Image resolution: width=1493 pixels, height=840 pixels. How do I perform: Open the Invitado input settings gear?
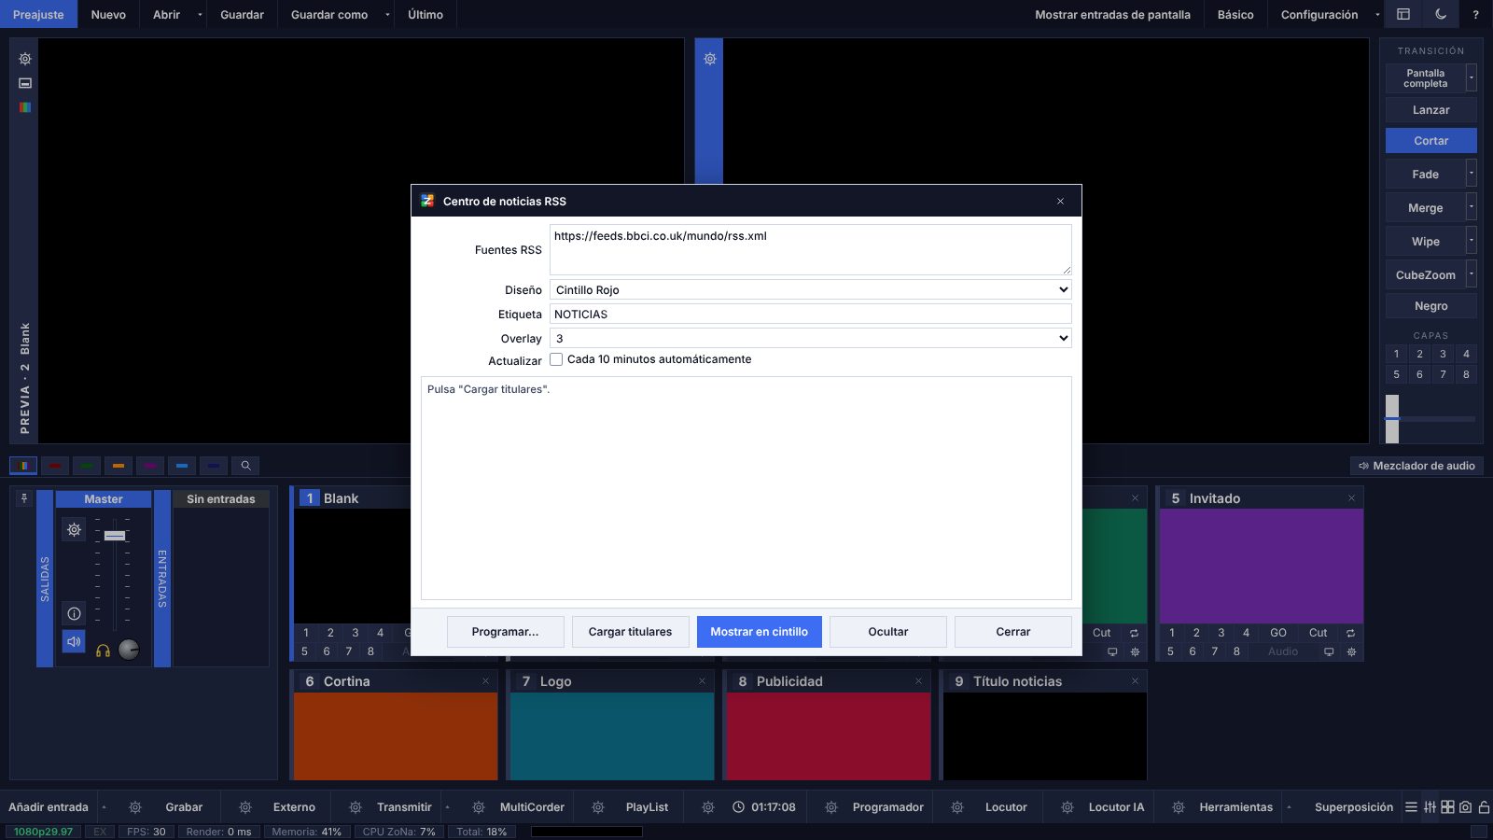click(1351, 651)
